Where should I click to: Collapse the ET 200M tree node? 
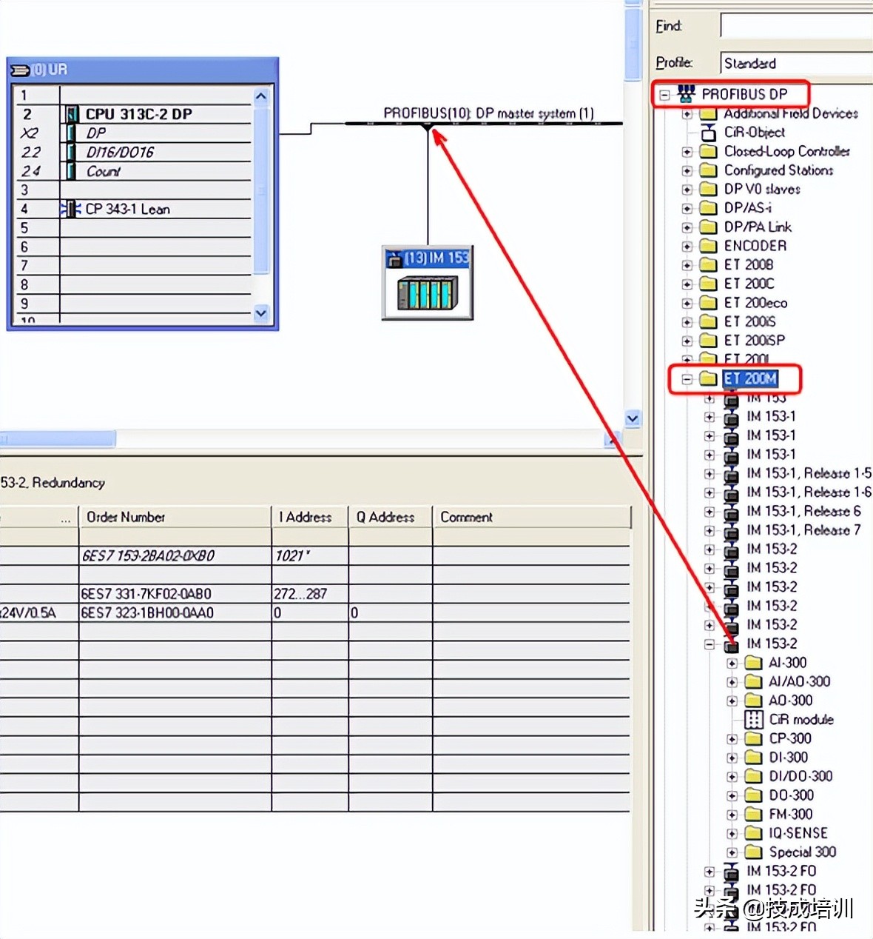[x=687, y=379]
